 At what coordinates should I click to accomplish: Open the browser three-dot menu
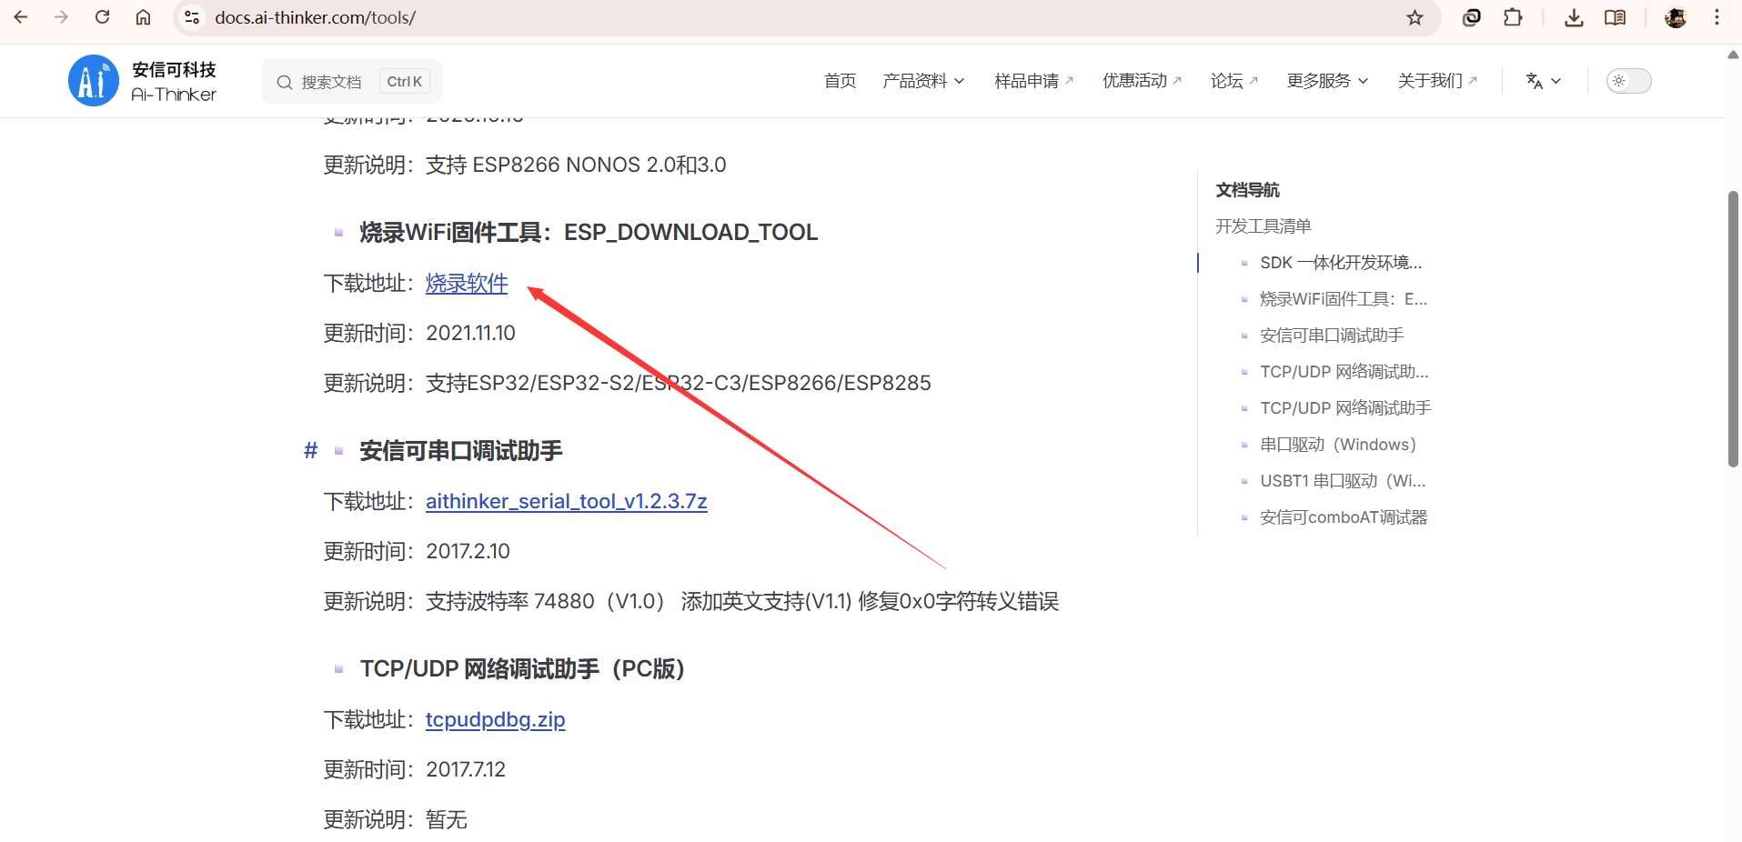[x=1717, y=17]
